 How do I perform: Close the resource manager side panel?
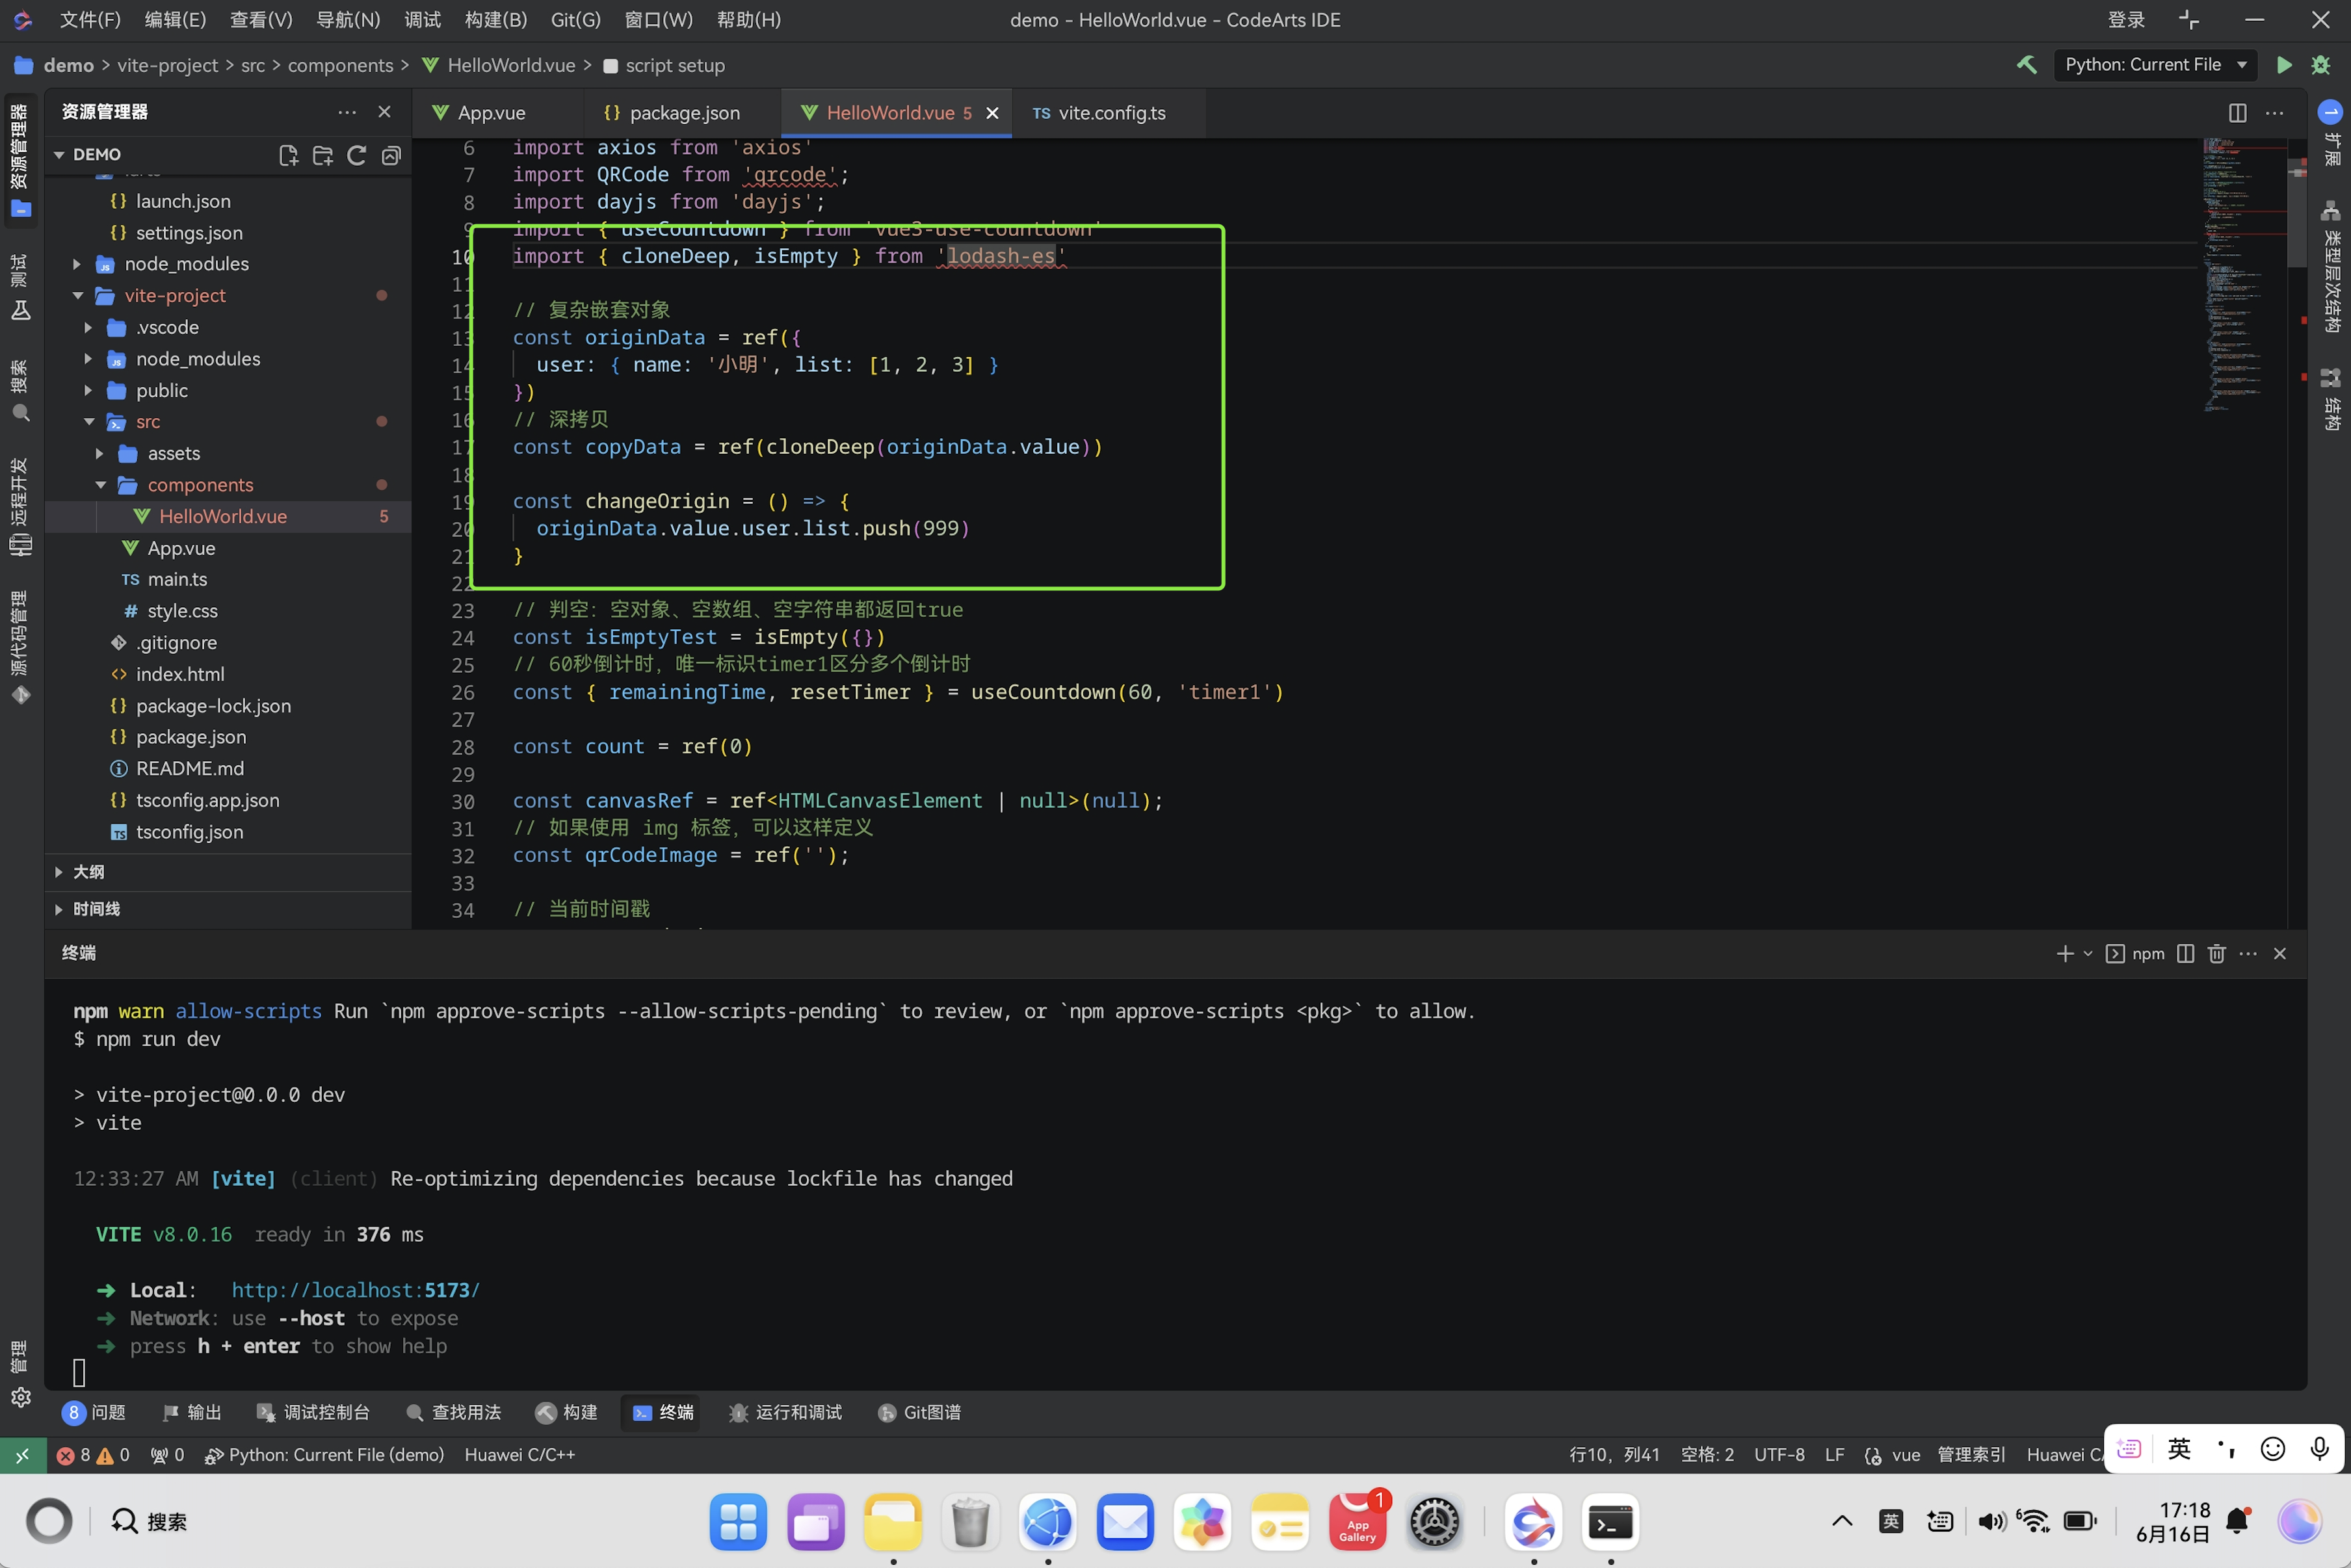(384, 112)
